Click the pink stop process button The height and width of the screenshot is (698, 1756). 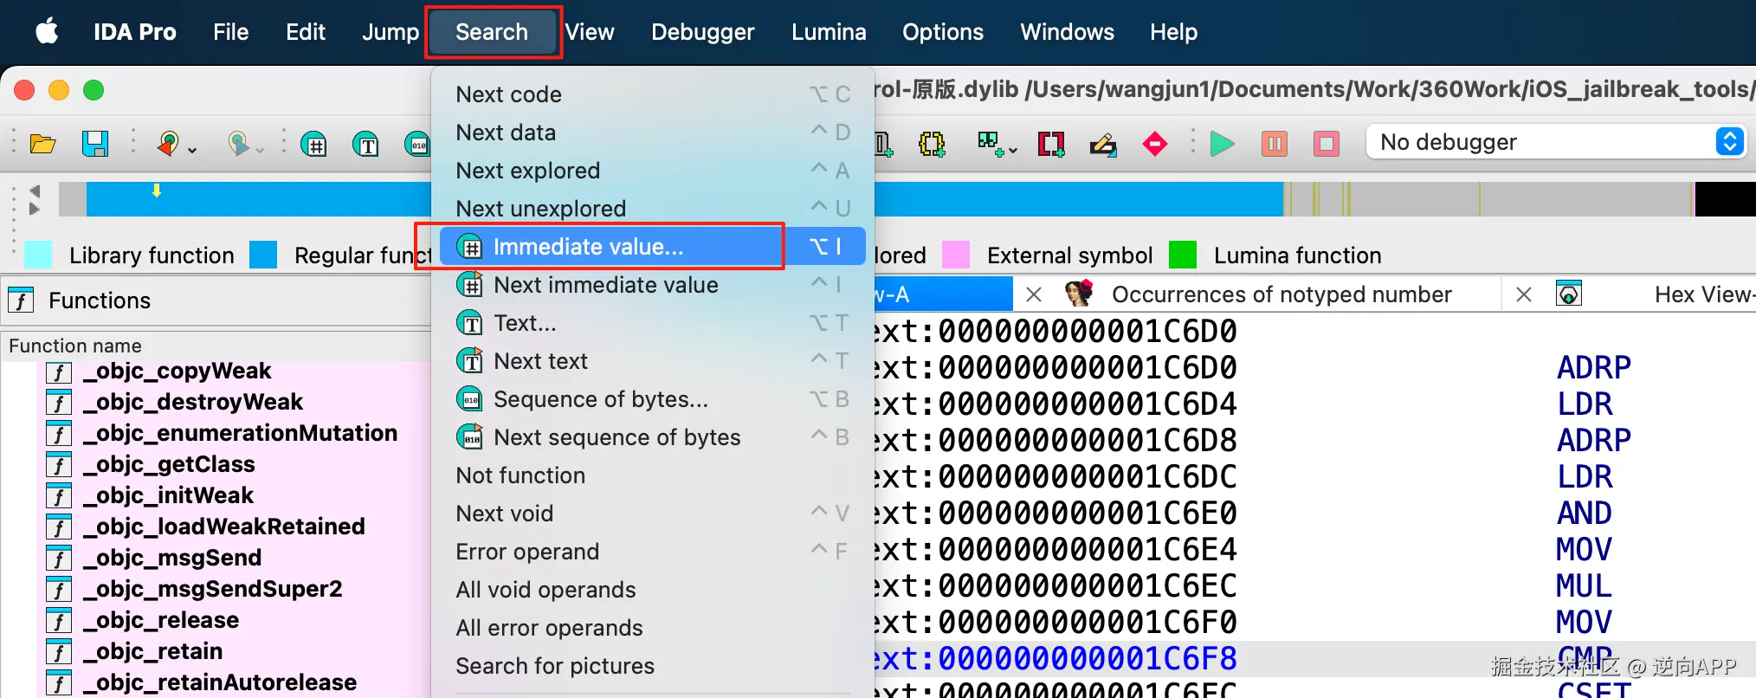(1326, 144)
